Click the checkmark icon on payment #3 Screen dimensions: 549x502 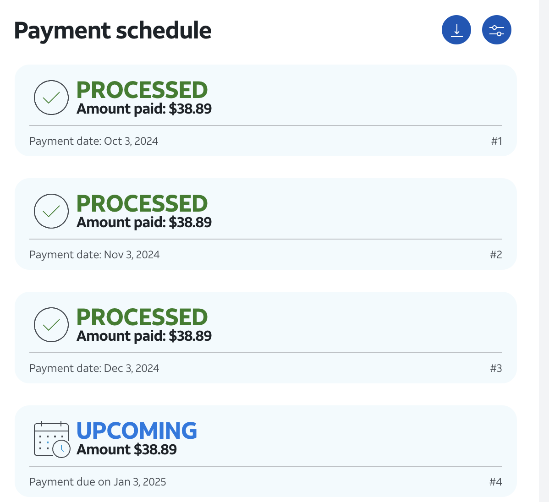point(51,325)
